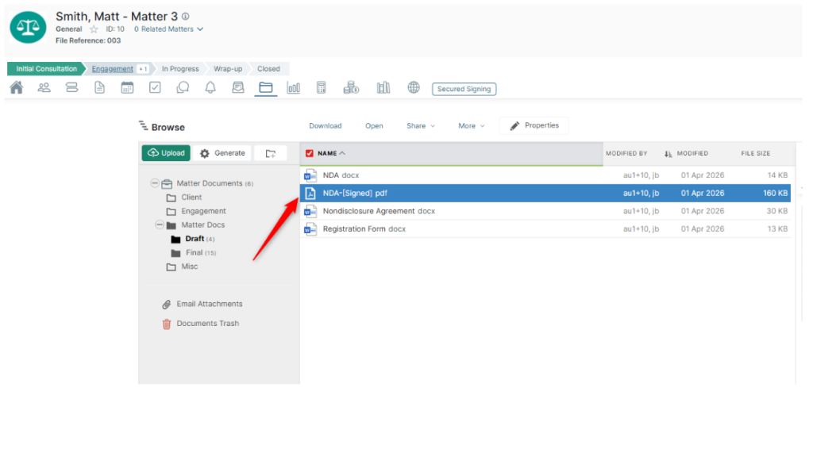This screenshot has height=449, width=813.
Task: Select the Wrap-up stage
Action: tap(228, 69)
